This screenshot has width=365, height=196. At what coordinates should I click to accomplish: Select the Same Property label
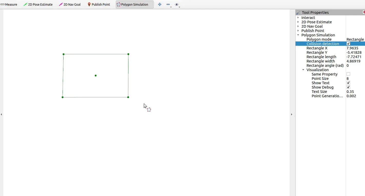325,74
